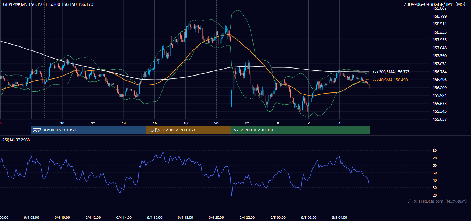Click the 6/4 18:00 date axis label
The image size is (471, 221).
coord(186,218)
